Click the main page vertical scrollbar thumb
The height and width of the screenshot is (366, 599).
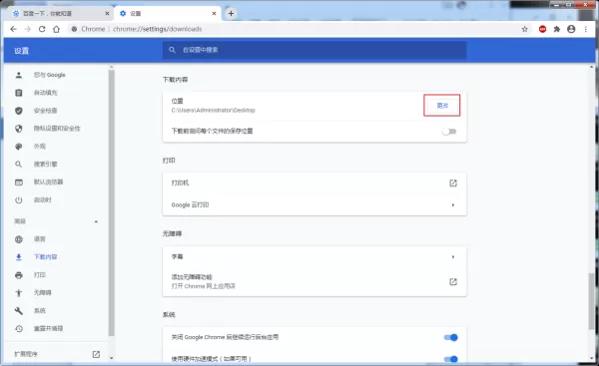[591, 302]
